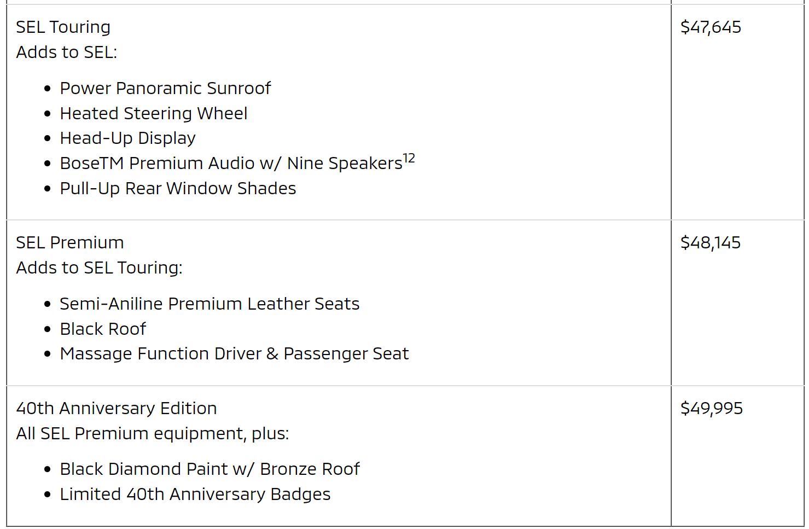809x529 pixels.
Task: Click Massage Function Driver & Passenger Seat
Action: [234, 353]
